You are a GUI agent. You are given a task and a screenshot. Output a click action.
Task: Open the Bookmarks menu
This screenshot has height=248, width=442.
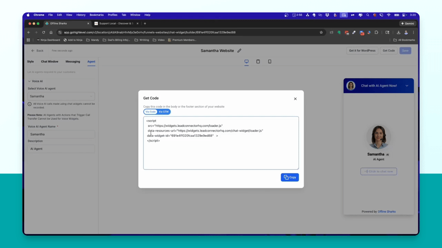[97, 15]
